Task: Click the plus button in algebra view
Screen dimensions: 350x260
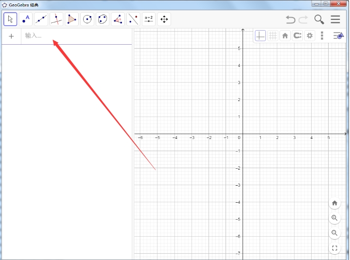Action: pyautogui.click(x=11, y=36)
